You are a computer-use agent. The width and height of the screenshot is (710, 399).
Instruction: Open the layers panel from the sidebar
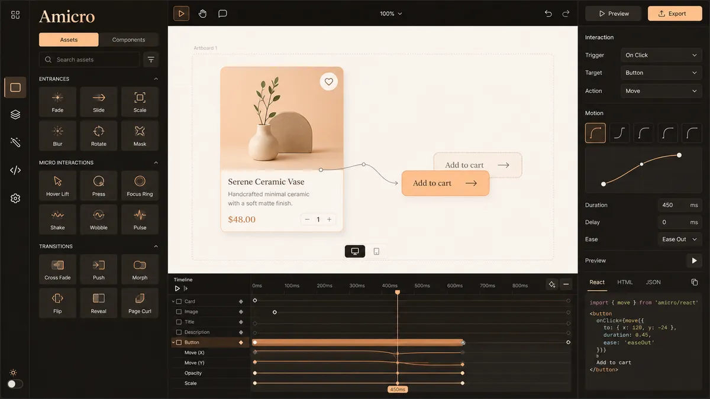(15, 115)
